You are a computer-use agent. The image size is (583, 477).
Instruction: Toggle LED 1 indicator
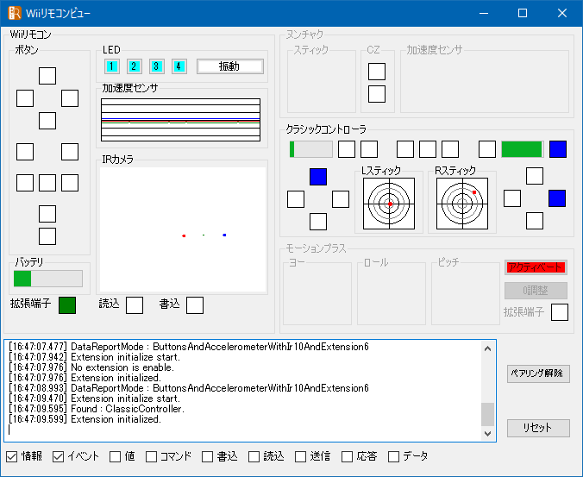[111, 66]
